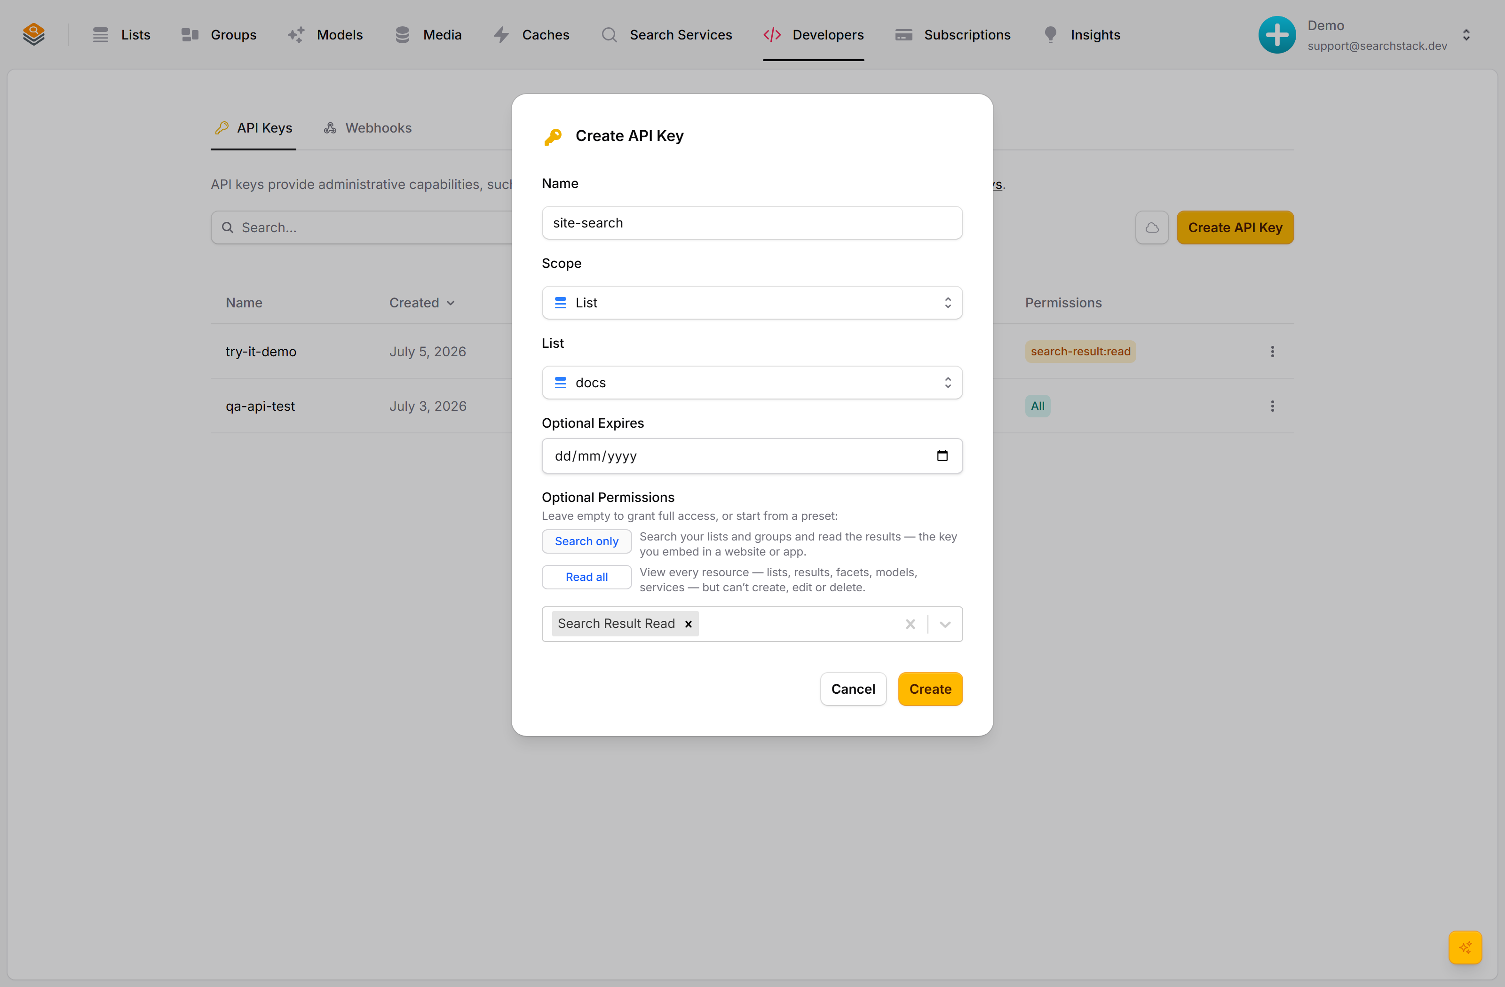Open the Groups nav item
The height and width of the screenshot is (987, 1505).
(219, 35)
